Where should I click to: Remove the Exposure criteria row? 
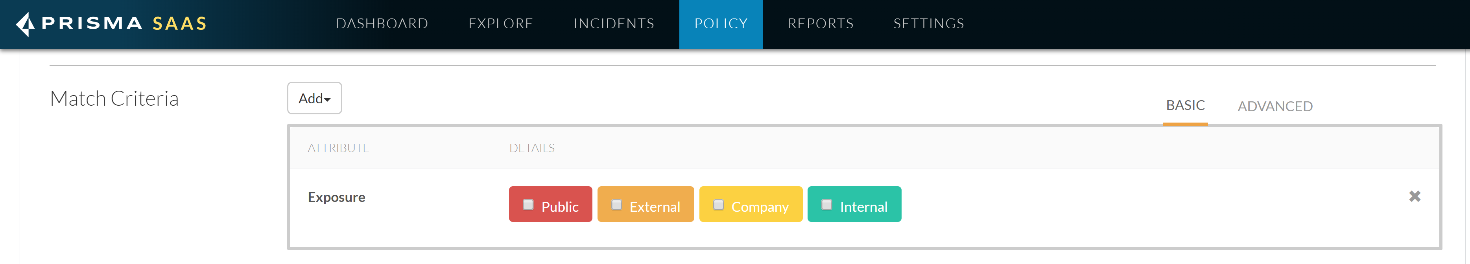tap(1414, 197)
